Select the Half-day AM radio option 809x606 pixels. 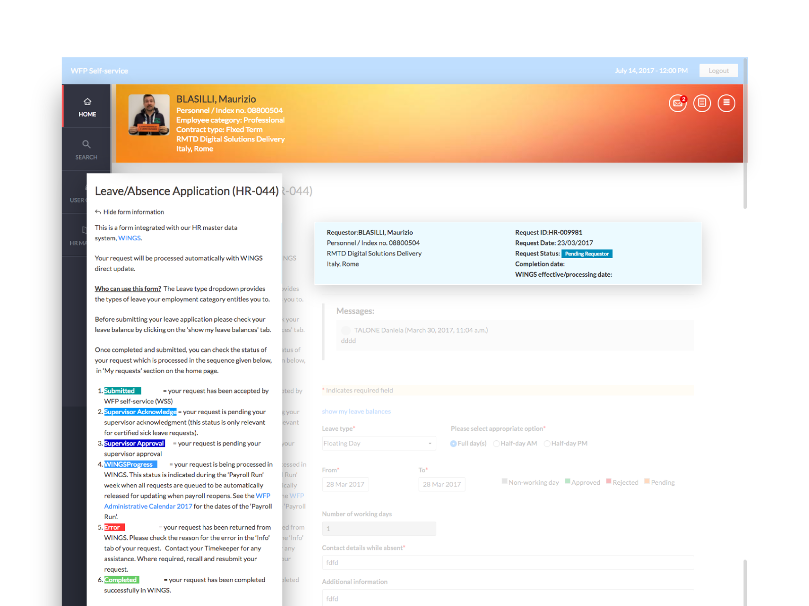point(496,444)
